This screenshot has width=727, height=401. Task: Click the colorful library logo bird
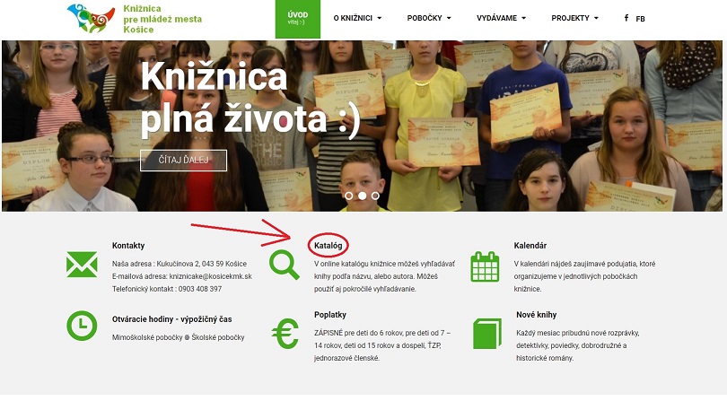(91, 19)
